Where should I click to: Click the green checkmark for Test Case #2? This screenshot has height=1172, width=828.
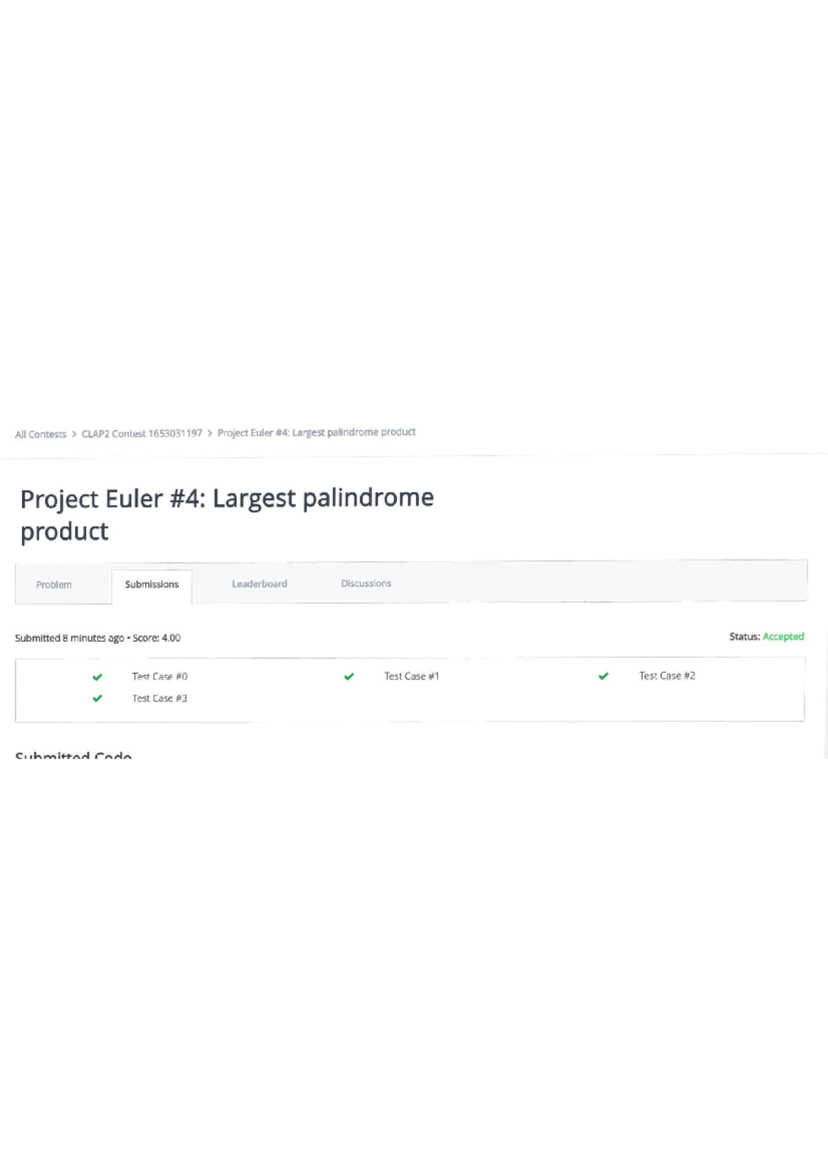pyautogui.click(x=604, y=676)
